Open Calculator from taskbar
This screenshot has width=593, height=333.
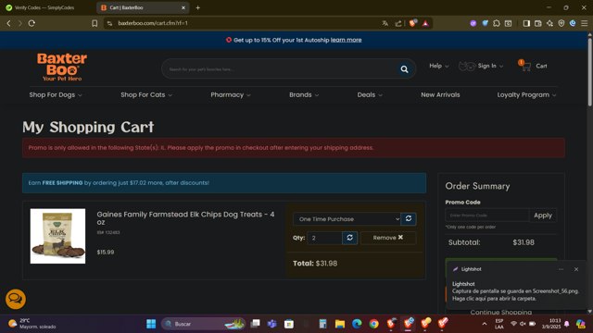point(322,324)
